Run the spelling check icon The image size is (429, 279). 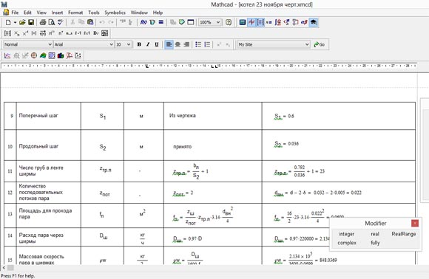point(60,22)
